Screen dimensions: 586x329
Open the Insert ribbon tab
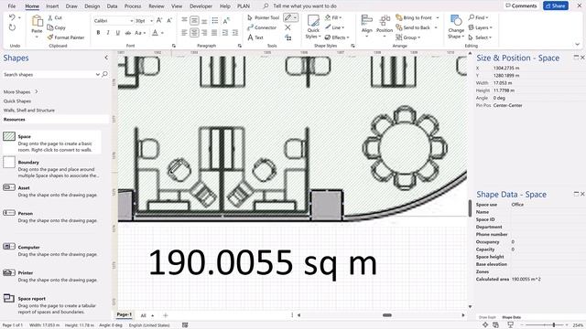[52, 6]
